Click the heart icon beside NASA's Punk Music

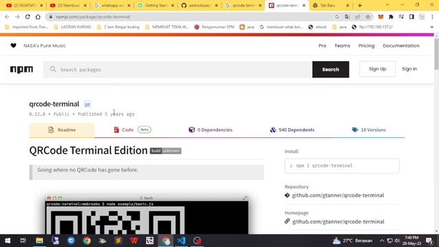point(13,46)
